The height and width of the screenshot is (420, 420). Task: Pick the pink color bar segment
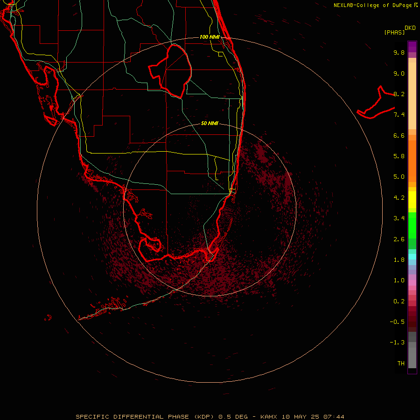[412, 283]
